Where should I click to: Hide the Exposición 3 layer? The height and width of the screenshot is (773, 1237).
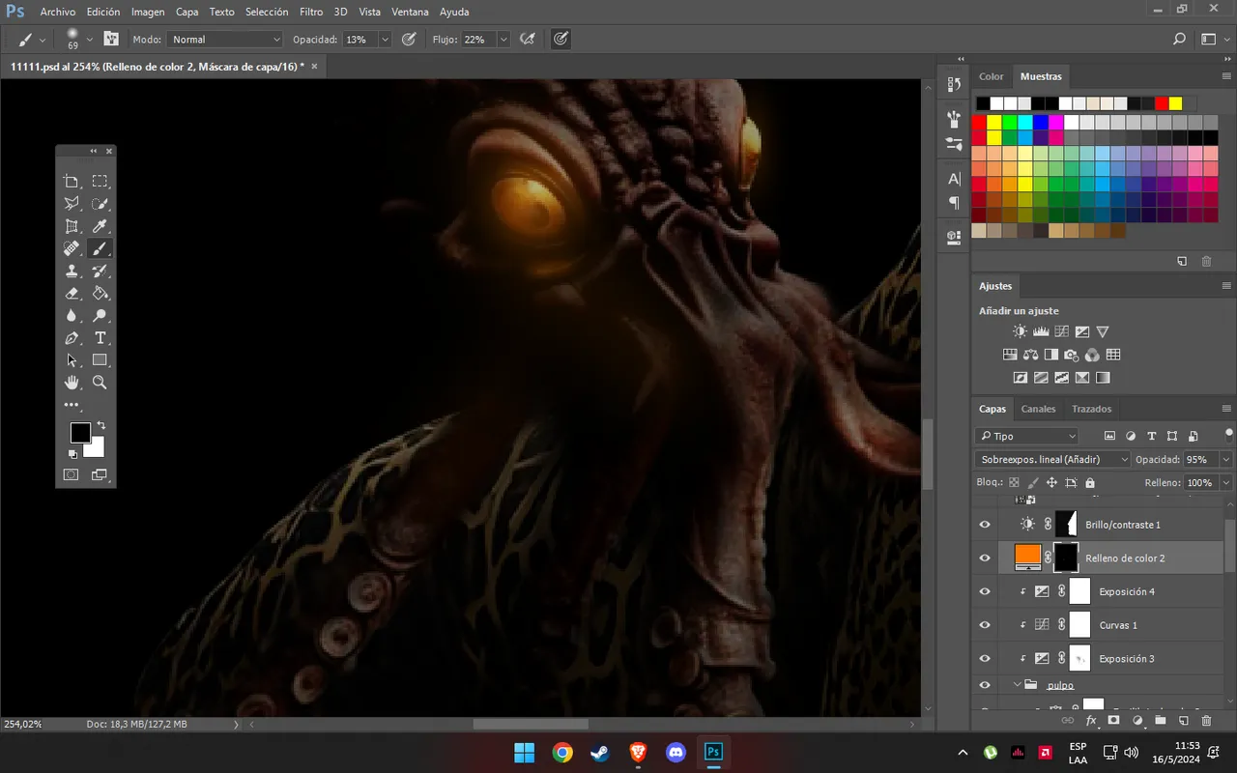pyautogui.click(x=985, y=659)
